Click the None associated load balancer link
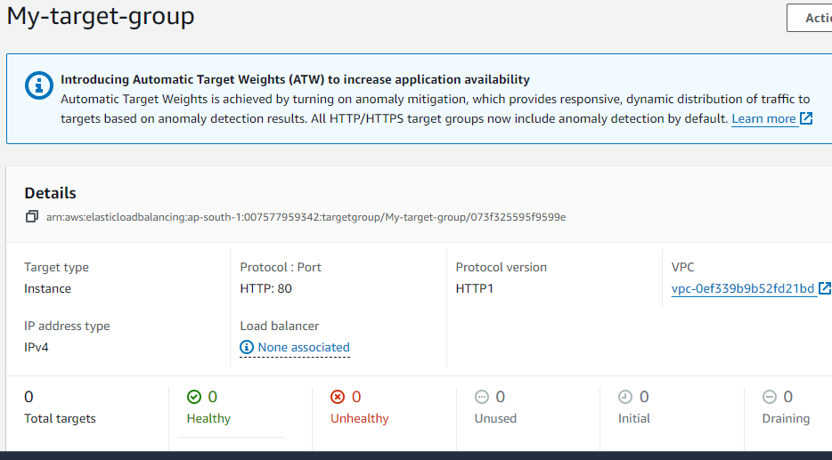The image size is (832, 460). [x=303, y=347]
